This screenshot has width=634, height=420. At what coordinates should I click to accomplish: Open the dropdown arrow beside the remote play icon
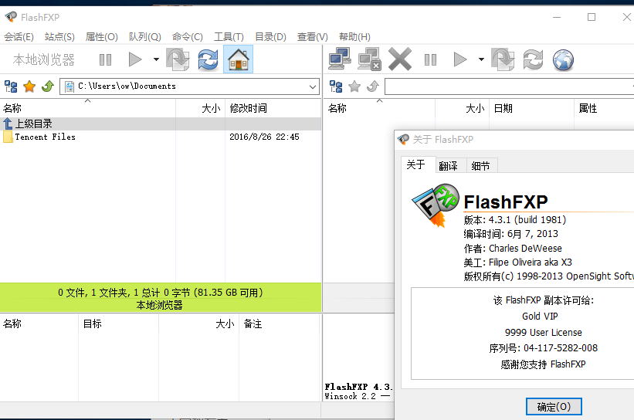point(481,59)
